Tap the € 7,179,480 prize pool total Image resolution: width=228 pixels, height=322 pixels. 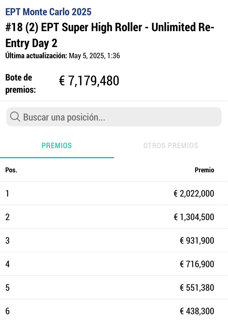click(x=89, y=81)
